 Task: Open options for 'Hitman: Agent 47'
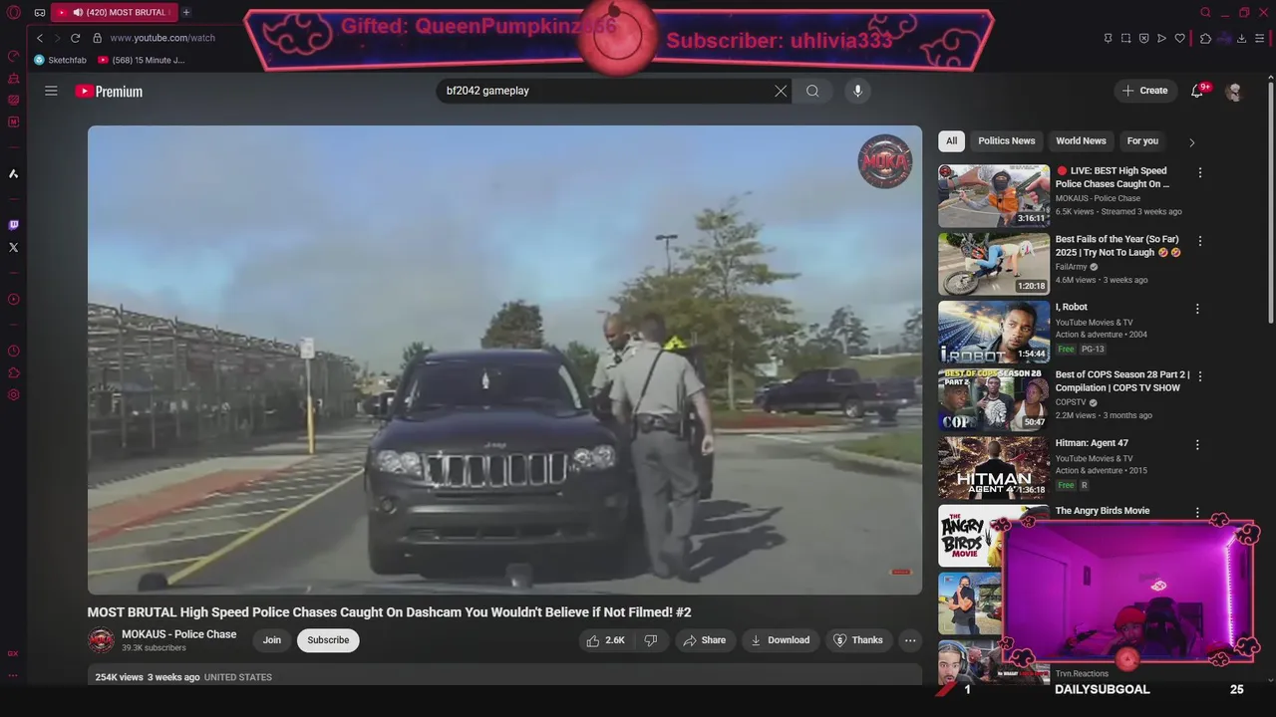click(x=1197, y=445)
